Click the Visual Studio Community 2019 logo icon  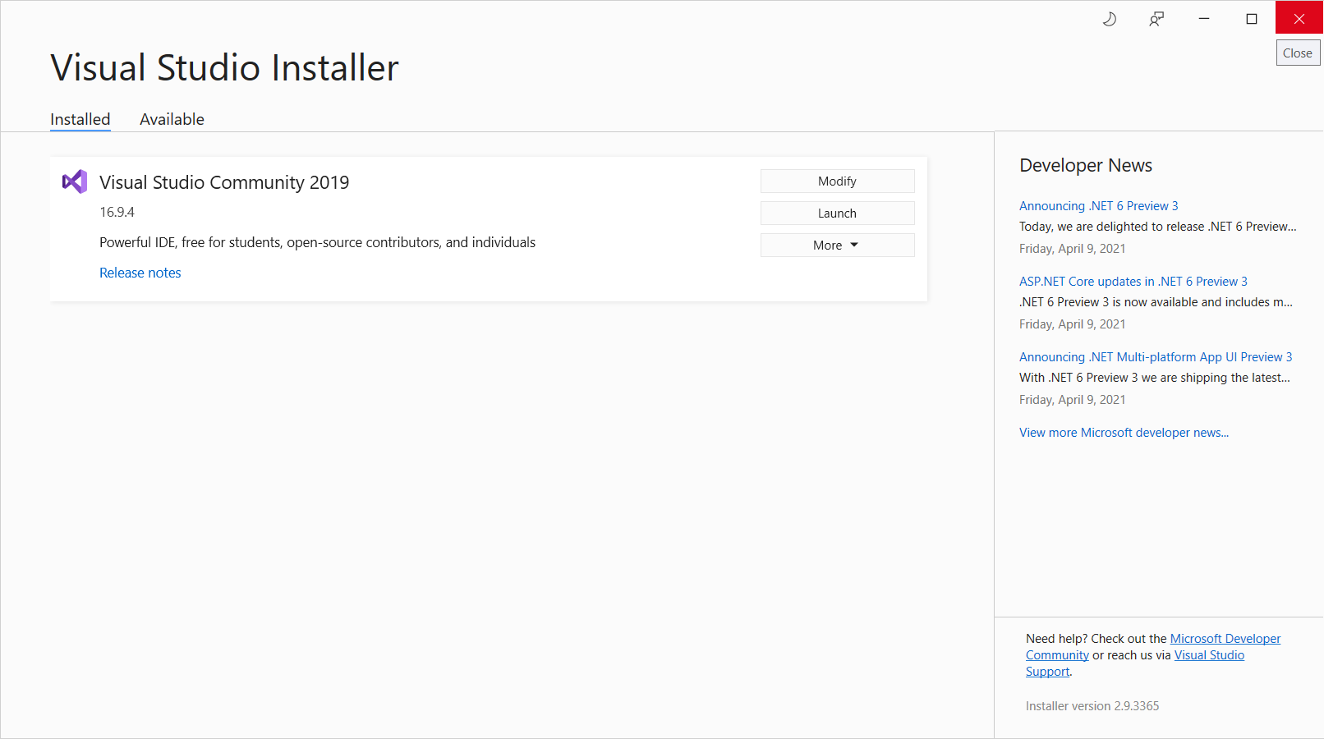coord(75,181)
